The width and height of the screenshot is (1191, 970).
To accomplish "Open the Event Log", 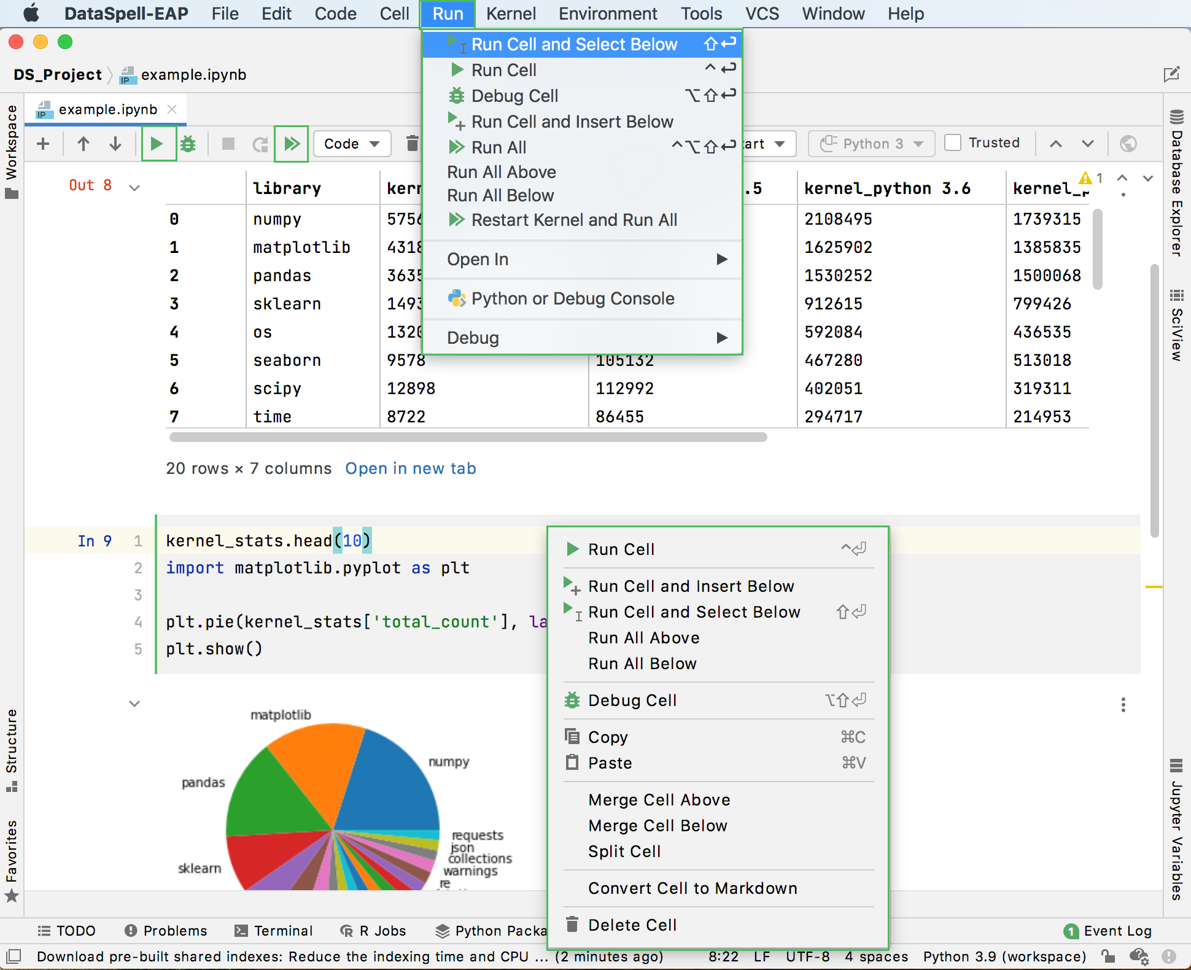I will [1108, 931].
